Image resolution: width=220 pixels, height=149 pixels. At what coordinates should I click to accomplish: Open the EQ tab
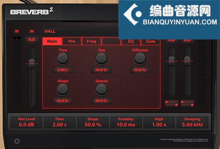tap(131, 41)
